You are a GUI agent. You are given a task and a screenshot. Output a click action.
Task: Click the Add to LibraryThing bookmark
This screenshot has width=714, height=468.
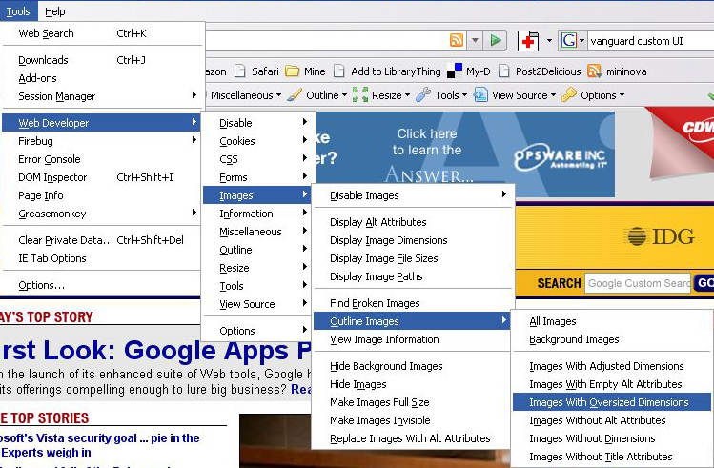(x=387, y=71)
